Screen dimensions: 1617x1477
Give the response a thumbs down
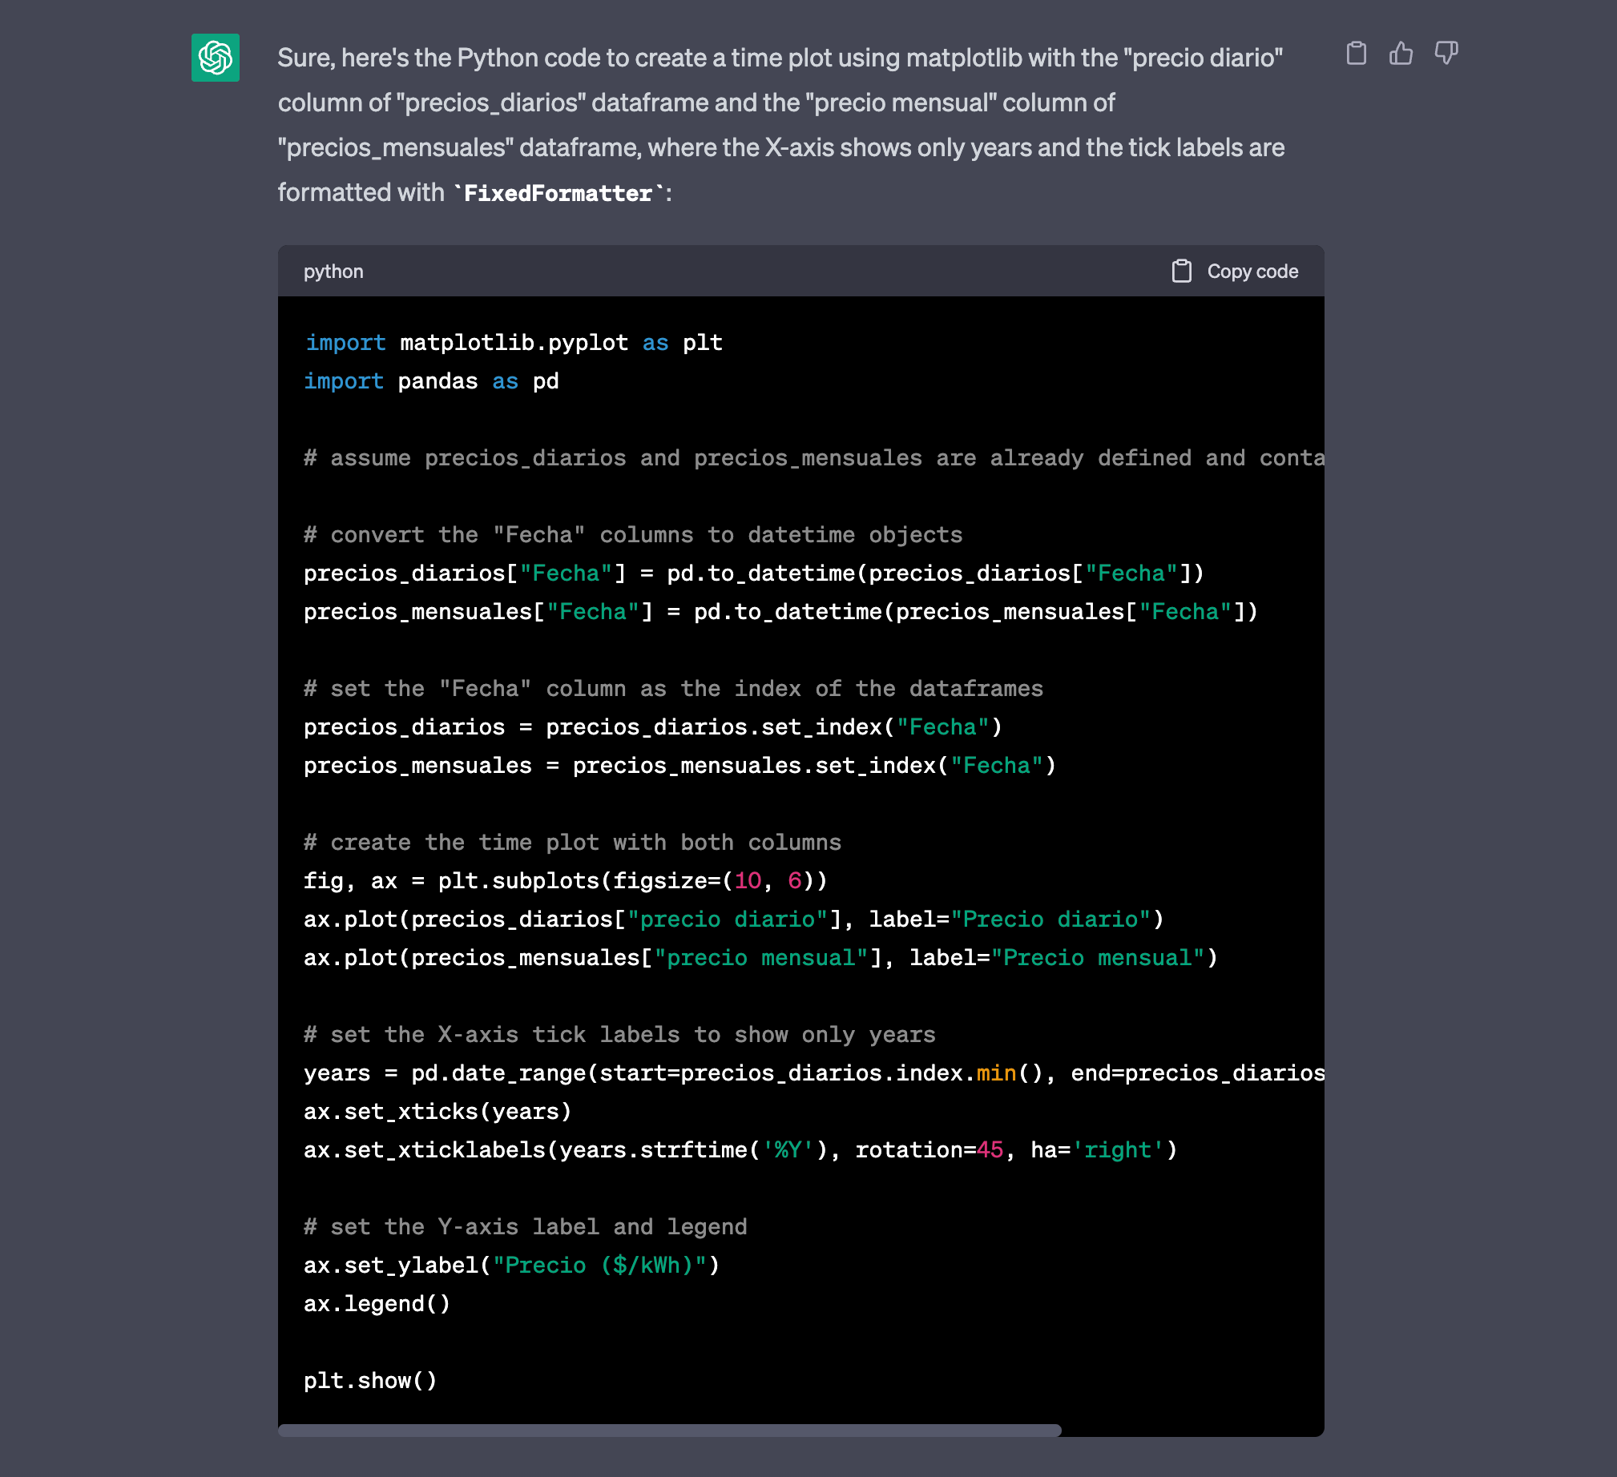pos(1446,54)
